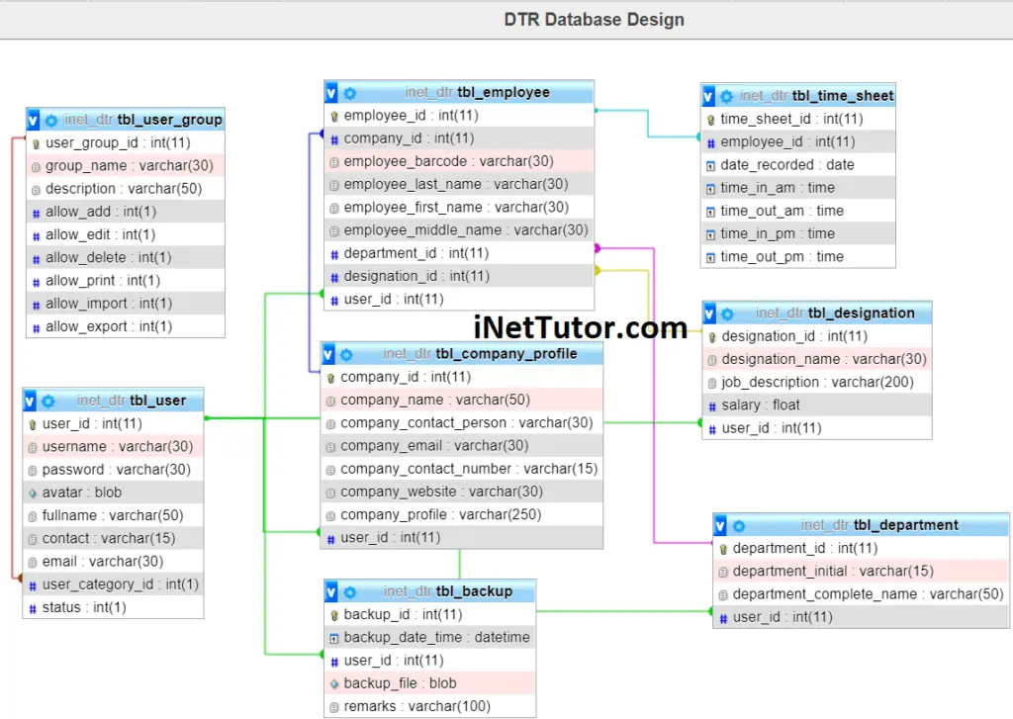1013x719 pixels.
Task: Open gear options for tbl_employee
Action: pos(350,93)
